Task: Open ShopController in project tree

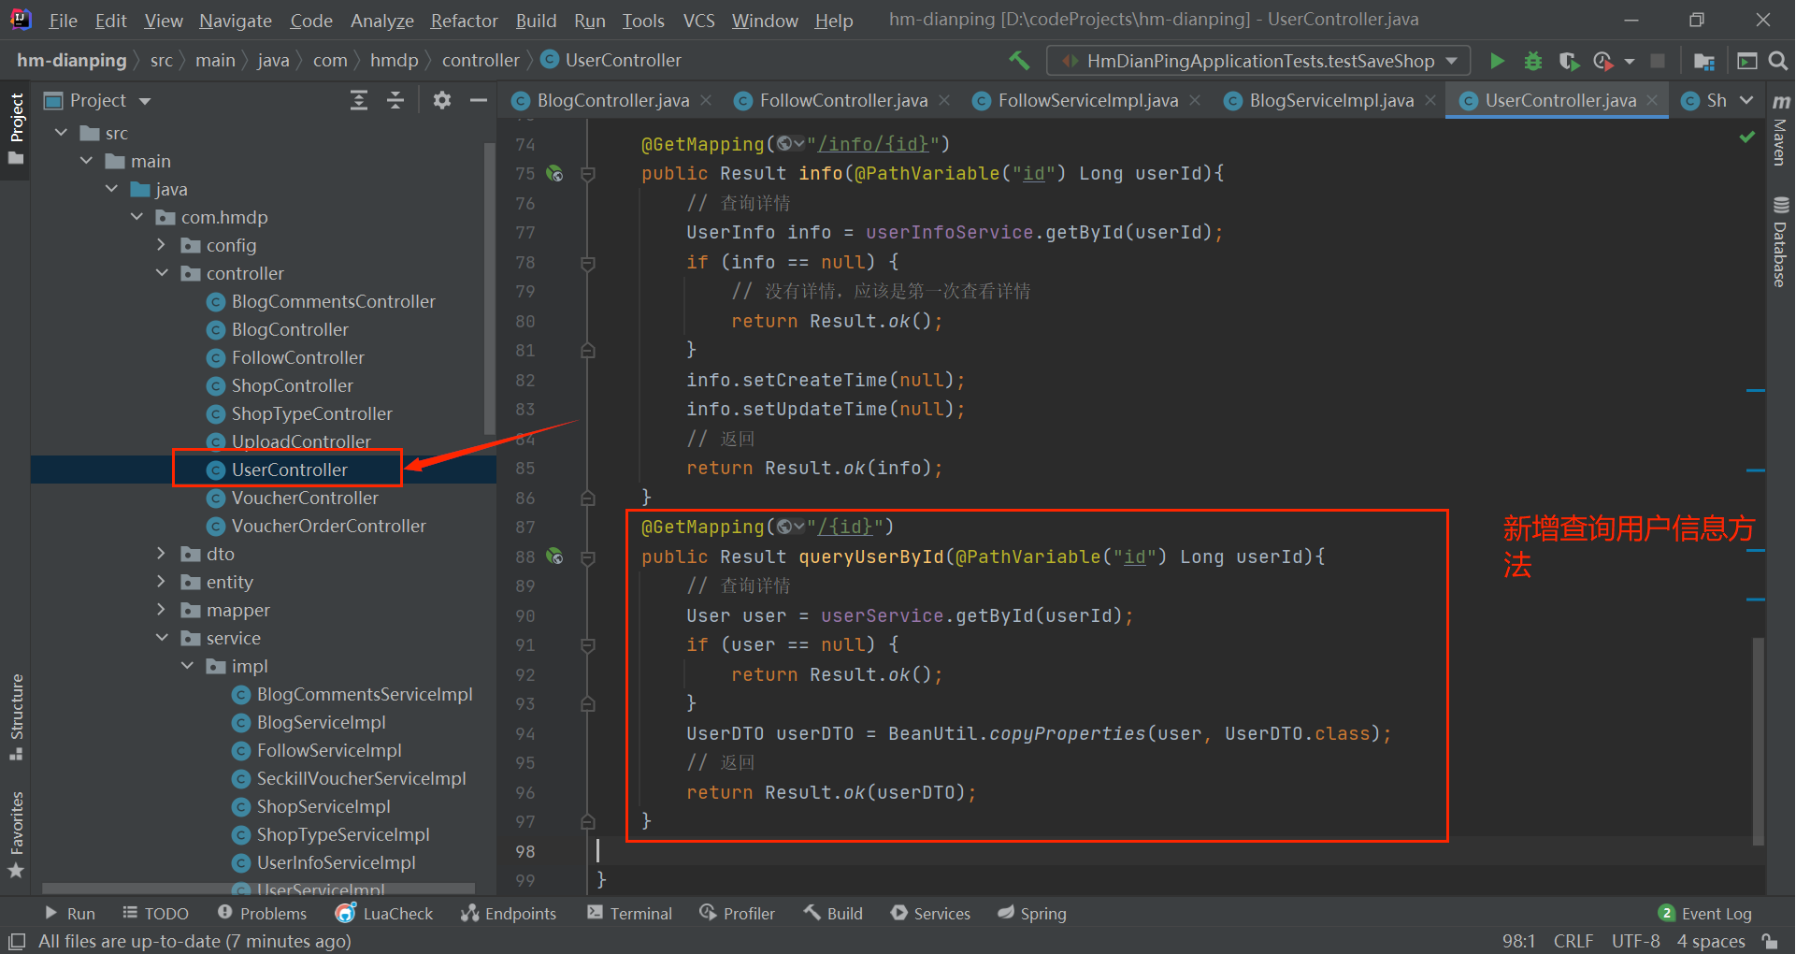Action: click(x=292, y=385)
